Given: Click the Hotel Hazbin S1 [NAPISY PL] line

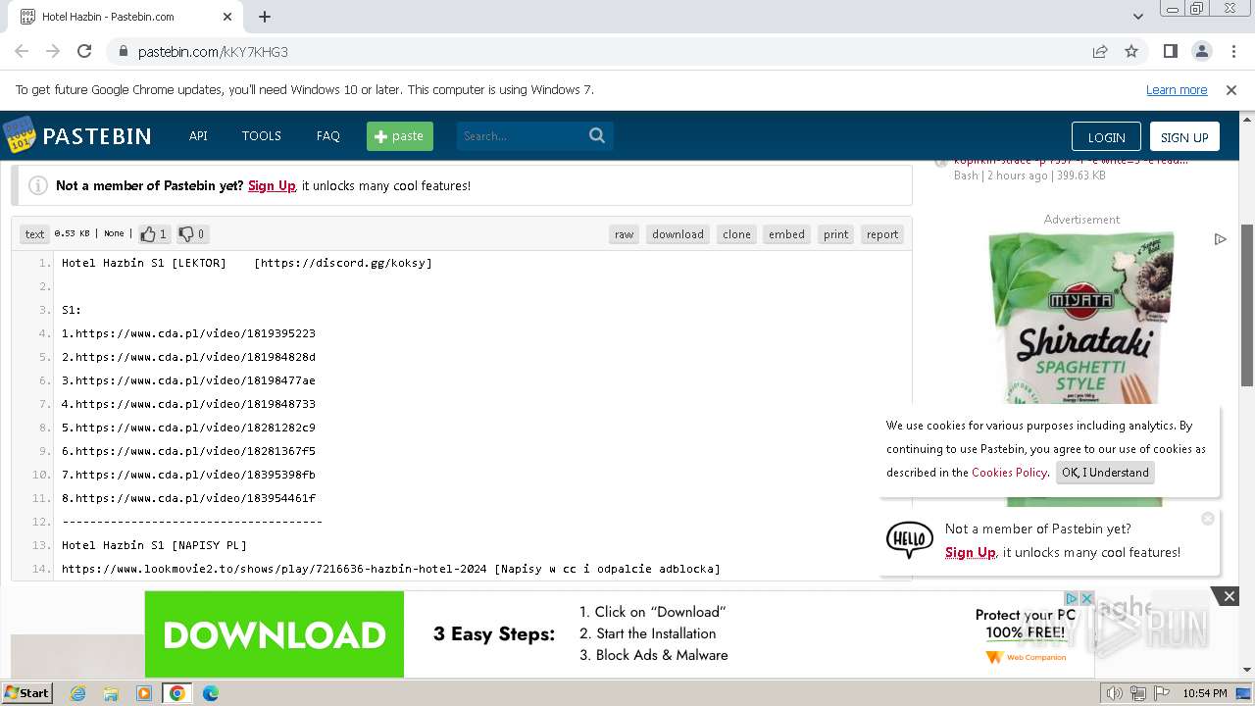Looking at the screenshot, I should [x=154, y=545].
